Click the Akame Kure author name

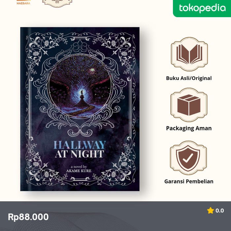(x=79, y=171)
